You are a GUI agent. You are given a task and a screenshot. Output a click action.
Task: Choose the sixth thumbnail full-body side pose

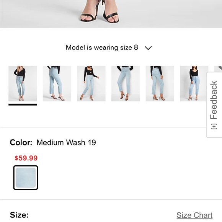(x=193, y=83)
